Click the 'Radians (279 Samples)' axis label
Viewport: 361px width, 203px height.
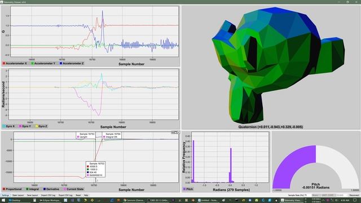click(x=231, y=189)
